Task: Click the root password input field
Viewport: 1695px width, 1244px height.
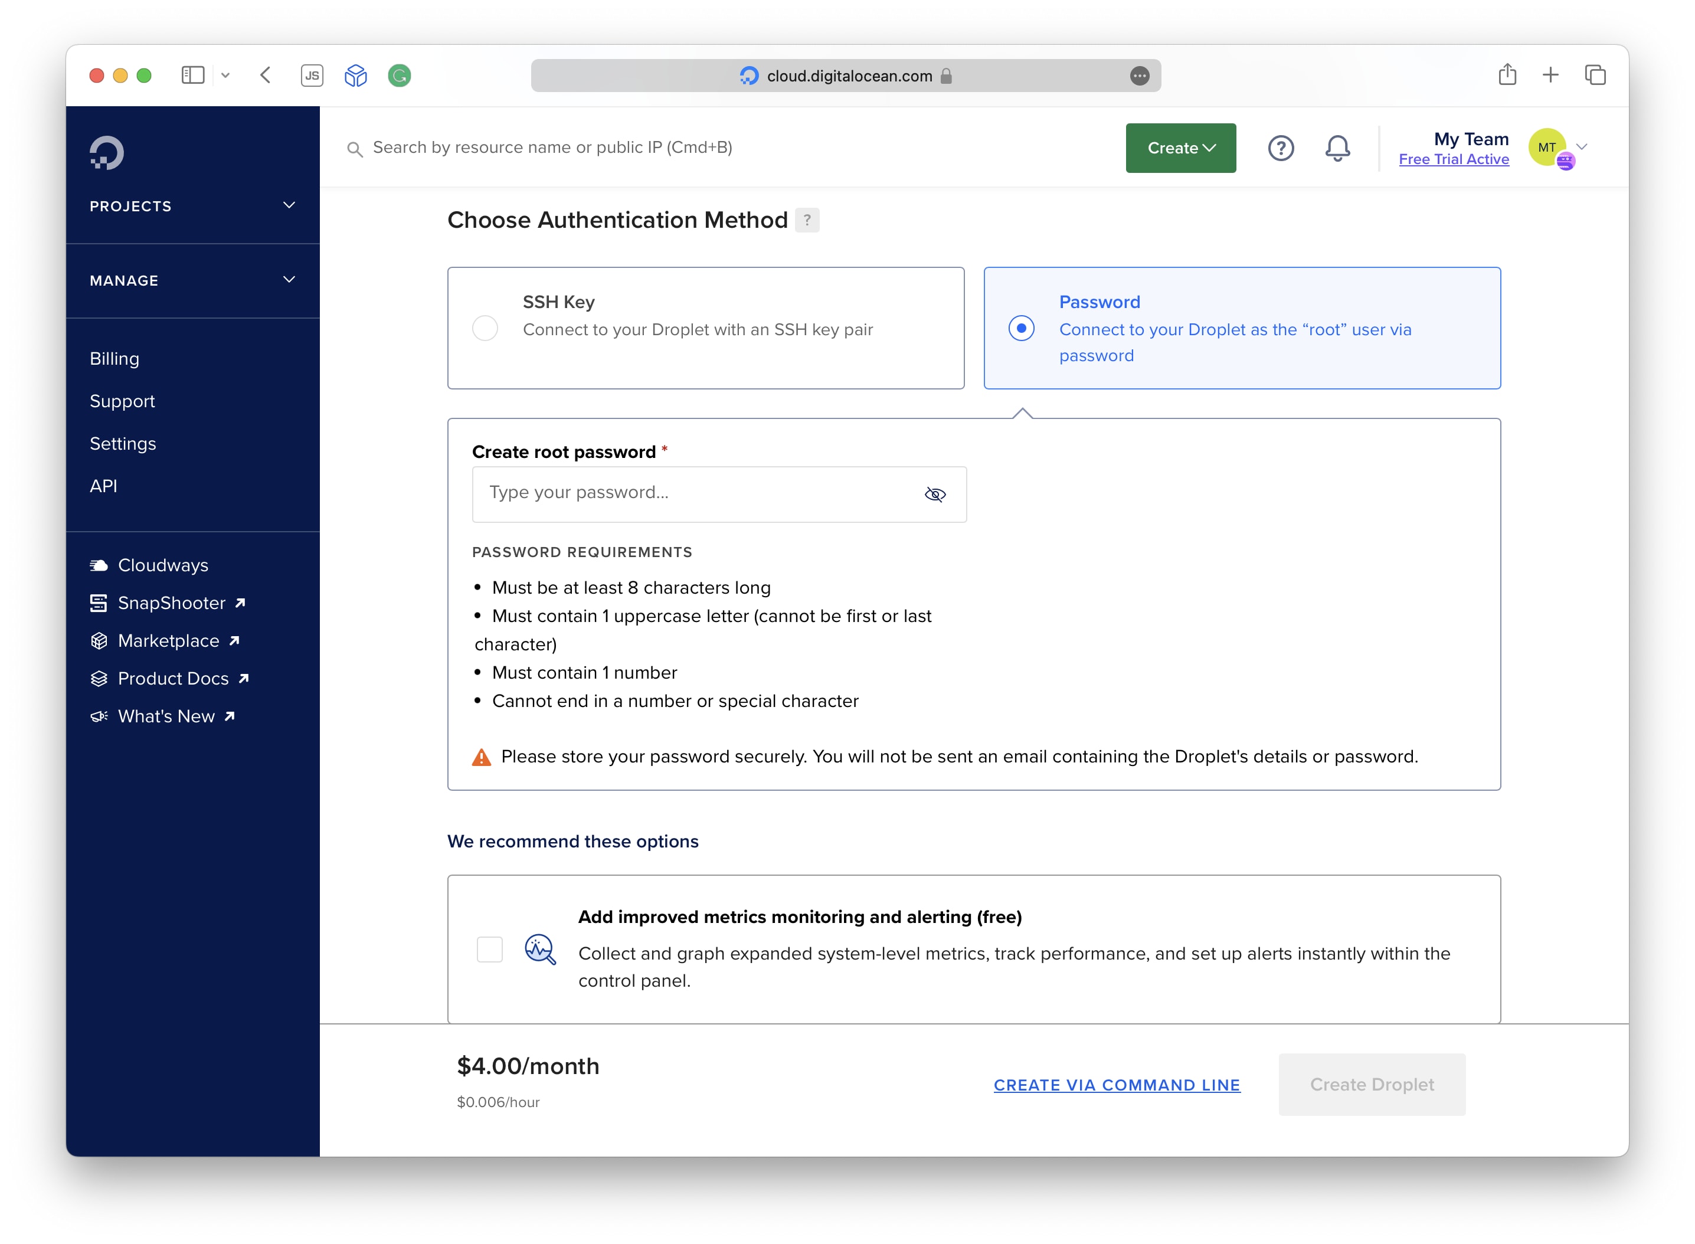Action: (x=693, y=494)
